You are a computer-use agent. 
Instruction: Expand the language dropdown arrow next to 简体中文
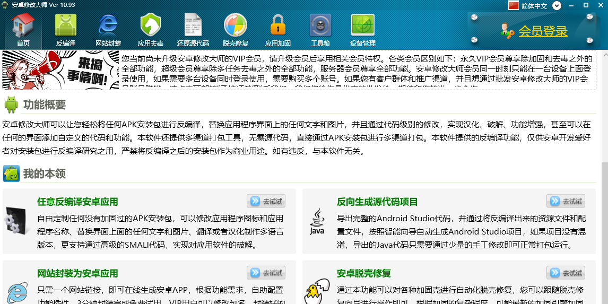557,6
